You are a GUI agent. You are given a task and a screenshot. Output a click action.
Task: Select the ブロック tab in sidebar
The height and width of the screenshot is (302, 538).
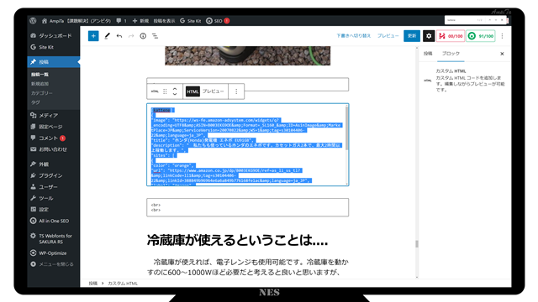[x=451, y=54]
